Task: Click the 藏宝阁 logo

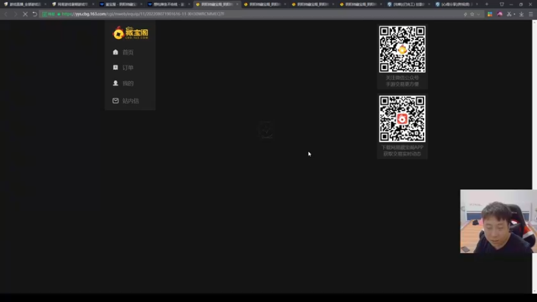Action: coord(130,33)
